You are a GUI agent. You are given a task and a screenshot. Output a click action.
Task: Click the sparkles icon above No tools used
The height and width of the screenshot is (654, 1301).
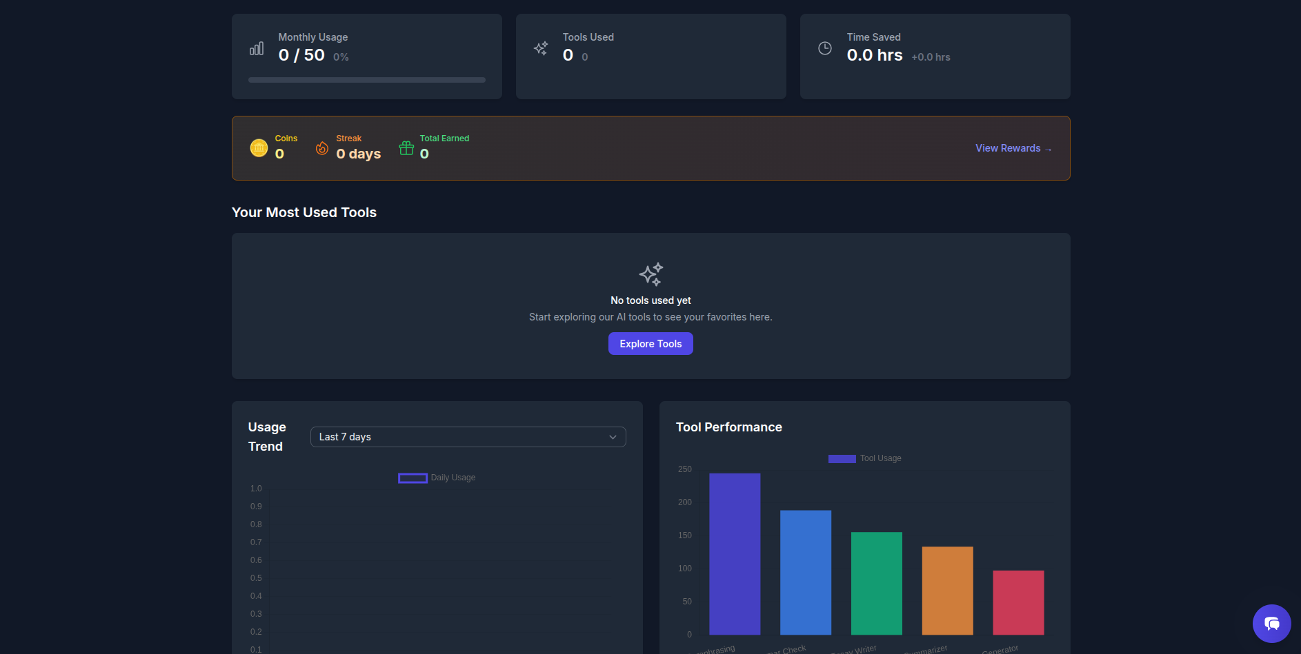(x=650, y=274)
